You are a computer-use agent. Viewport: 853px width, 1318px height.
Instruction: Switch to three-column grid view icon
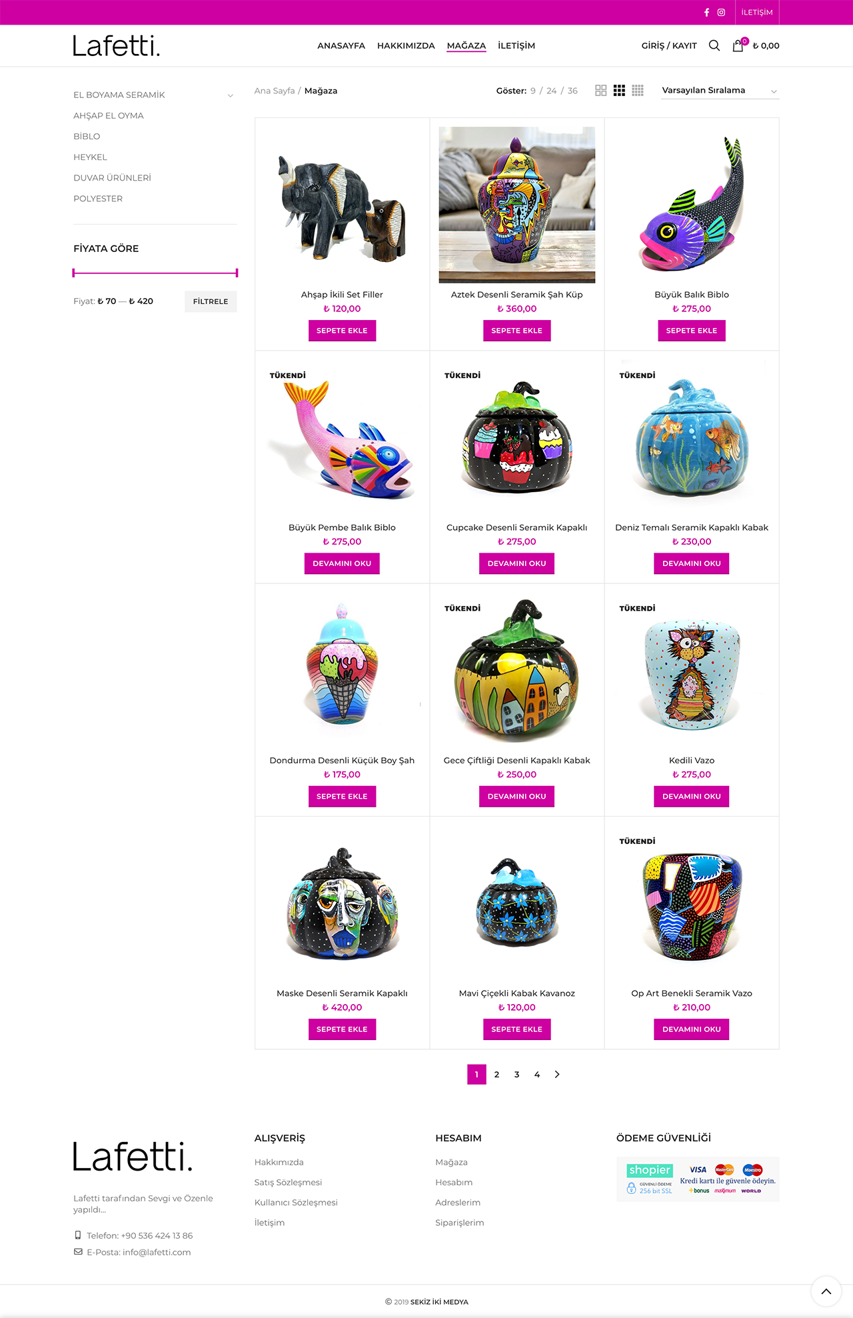(x=619, y=91)
